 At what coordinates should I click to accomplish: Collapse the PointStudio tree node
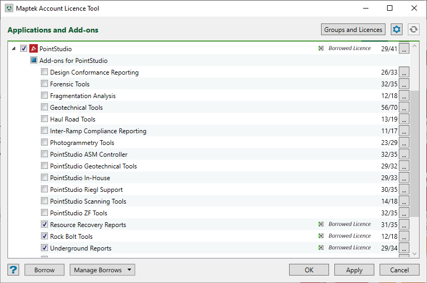pyautogui.click(x=14, y=48)
